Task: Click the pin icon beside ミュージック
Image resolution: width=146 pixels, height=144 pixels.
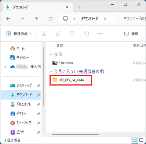Action: 39,123
